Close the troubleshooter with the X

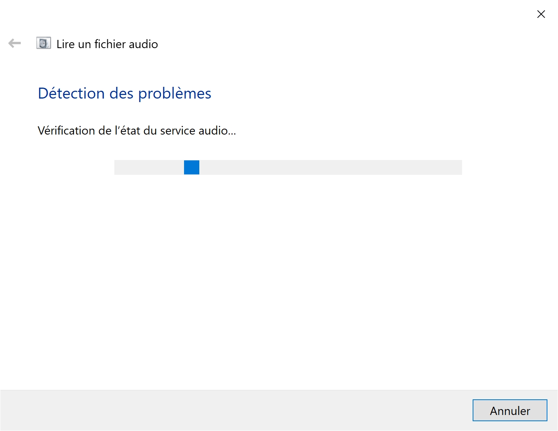point(541,14)
